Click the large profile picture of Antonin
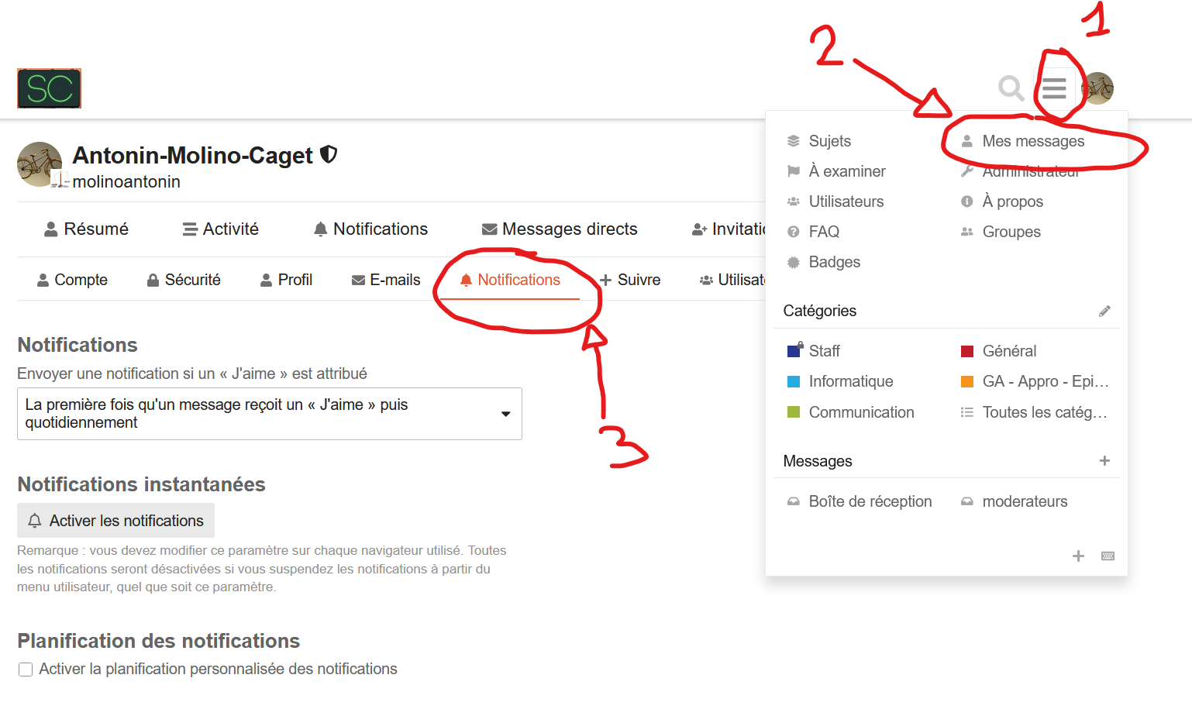This screenshot has height=716, width=1192. point(40,164)
